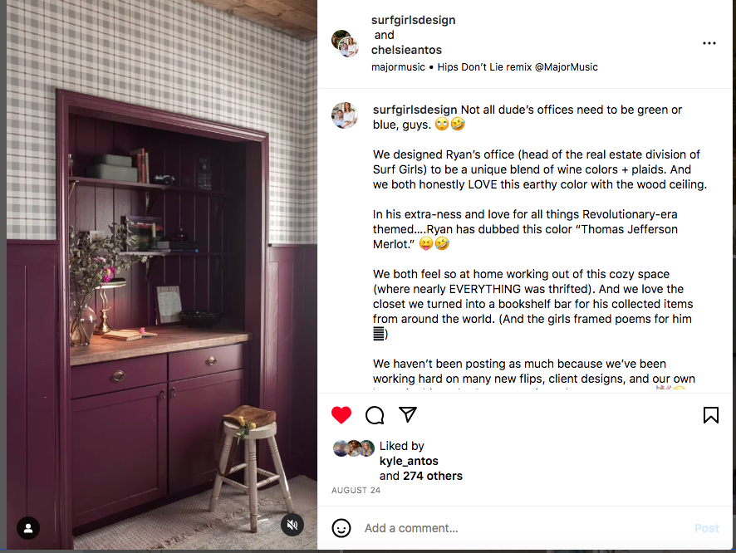Save post with bookmark icon

tap(710, 415)
